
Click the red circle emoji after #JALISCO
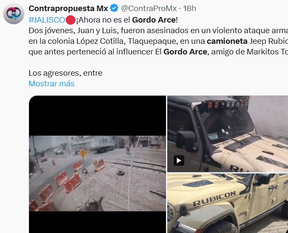[70, 20]
